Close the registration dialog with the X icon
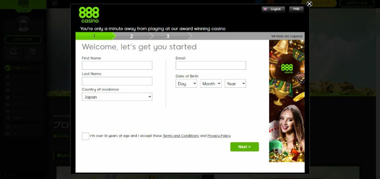This screenshot has width=380, height=179. coord(309,4)
